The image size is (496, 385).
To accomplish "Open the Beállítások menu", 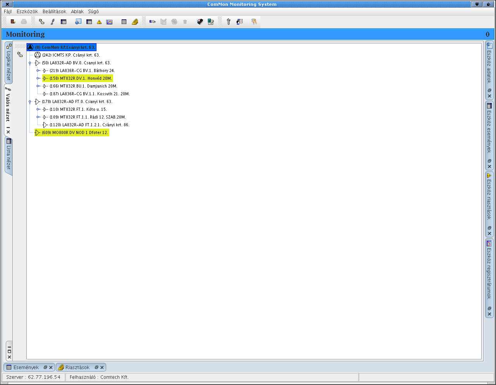I will [x=54, y=12].
